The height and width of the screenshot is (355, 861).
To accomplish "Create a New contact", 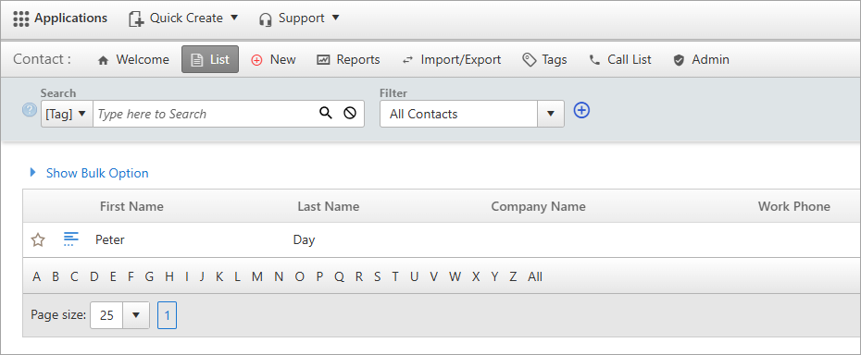I will [273, 59].
